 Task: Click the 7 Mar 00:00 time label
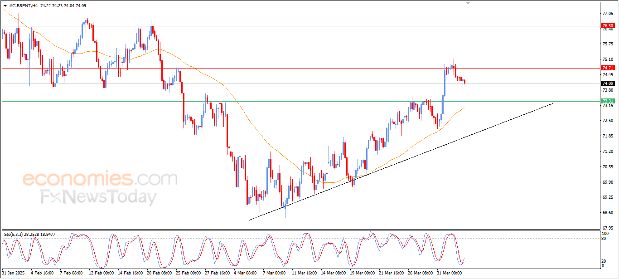275,273
